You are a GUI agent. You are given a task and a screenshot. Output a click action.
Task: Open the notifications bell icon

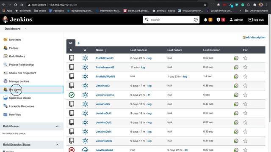click(205, 20)
